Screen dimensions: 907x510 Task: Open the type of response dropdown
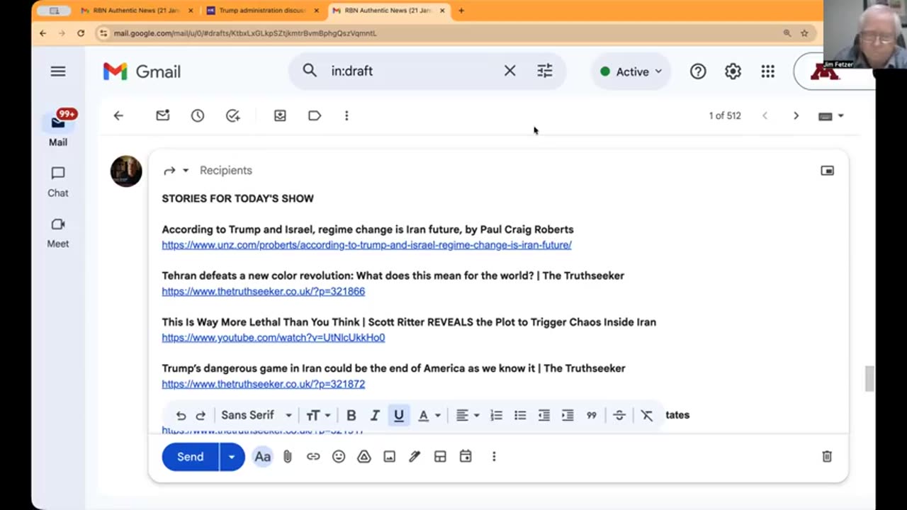pos(175,171)
